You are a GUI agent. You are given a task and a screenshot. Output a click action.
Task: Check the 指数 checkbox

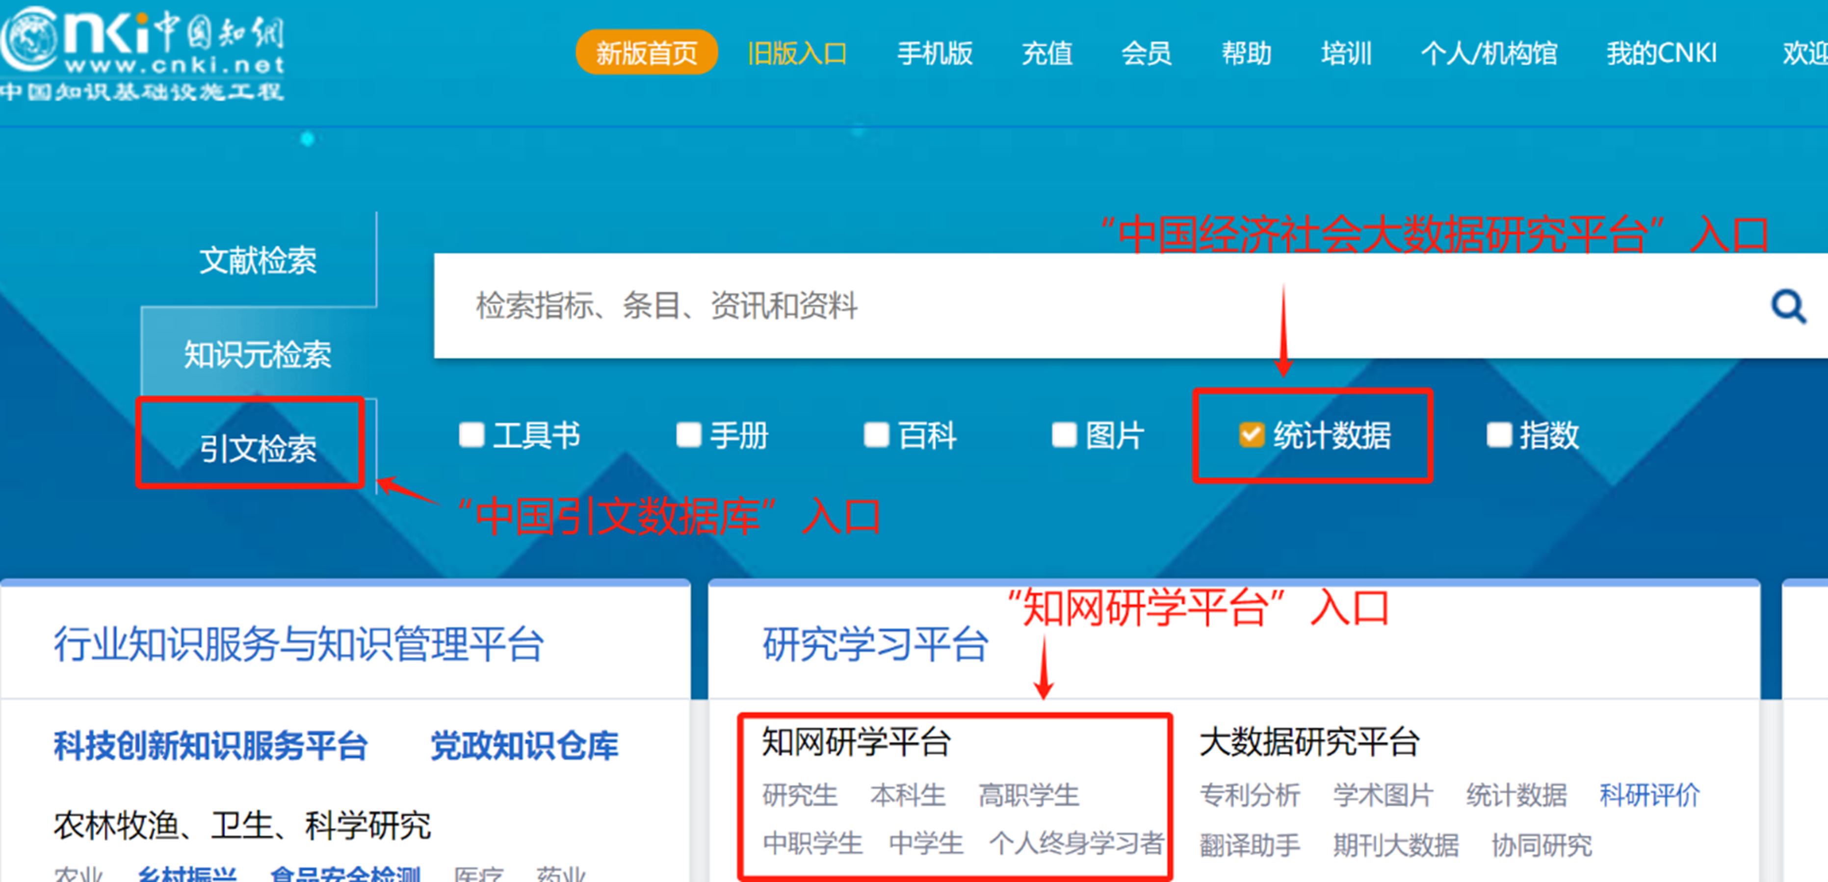coord(1499,434)
